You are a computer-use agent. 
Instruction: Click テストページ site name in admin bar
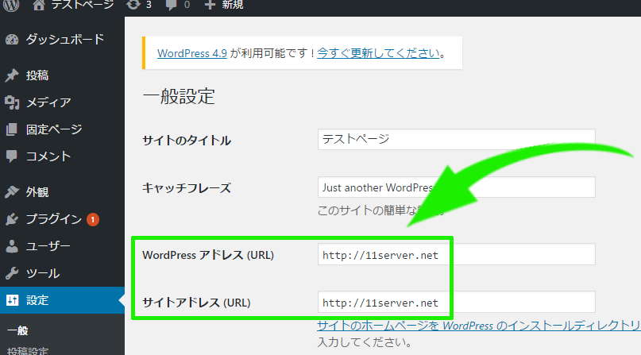pos(82,5)
